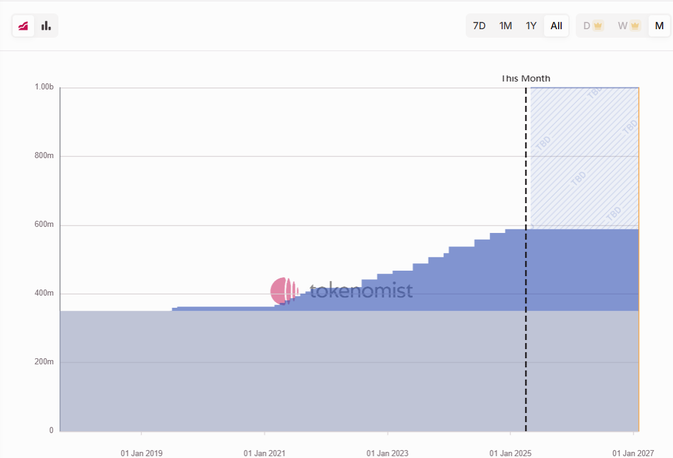The image size is (673, 458).
Task: Click the 01 Jan 2025 axis label
Action: pyautogui.click(x=510, y=453)
